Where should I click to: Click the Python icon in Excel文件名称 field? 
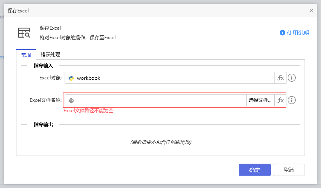pos(71,100)
